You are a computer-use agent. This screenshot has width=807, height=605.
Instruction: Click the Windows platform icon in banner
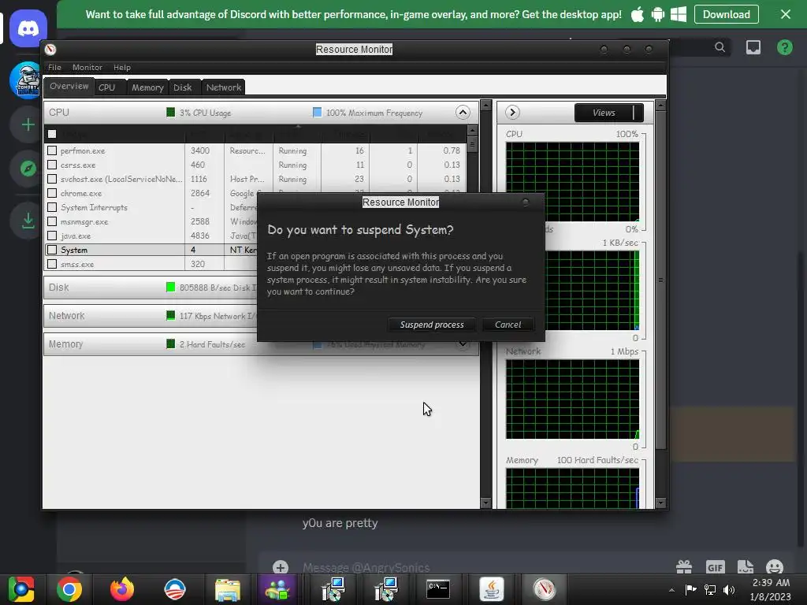coord(679,14)
